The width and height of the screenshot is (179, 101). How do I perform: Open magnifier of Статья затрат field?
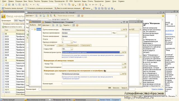[125, 74]
